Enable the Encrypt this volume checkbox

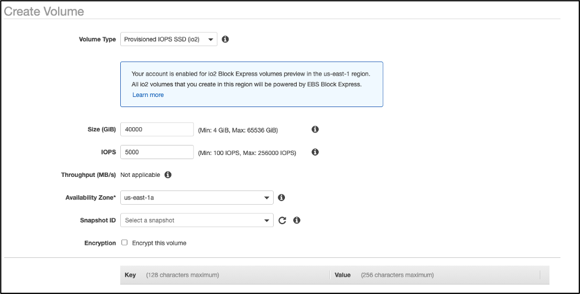tap(124, 243)
